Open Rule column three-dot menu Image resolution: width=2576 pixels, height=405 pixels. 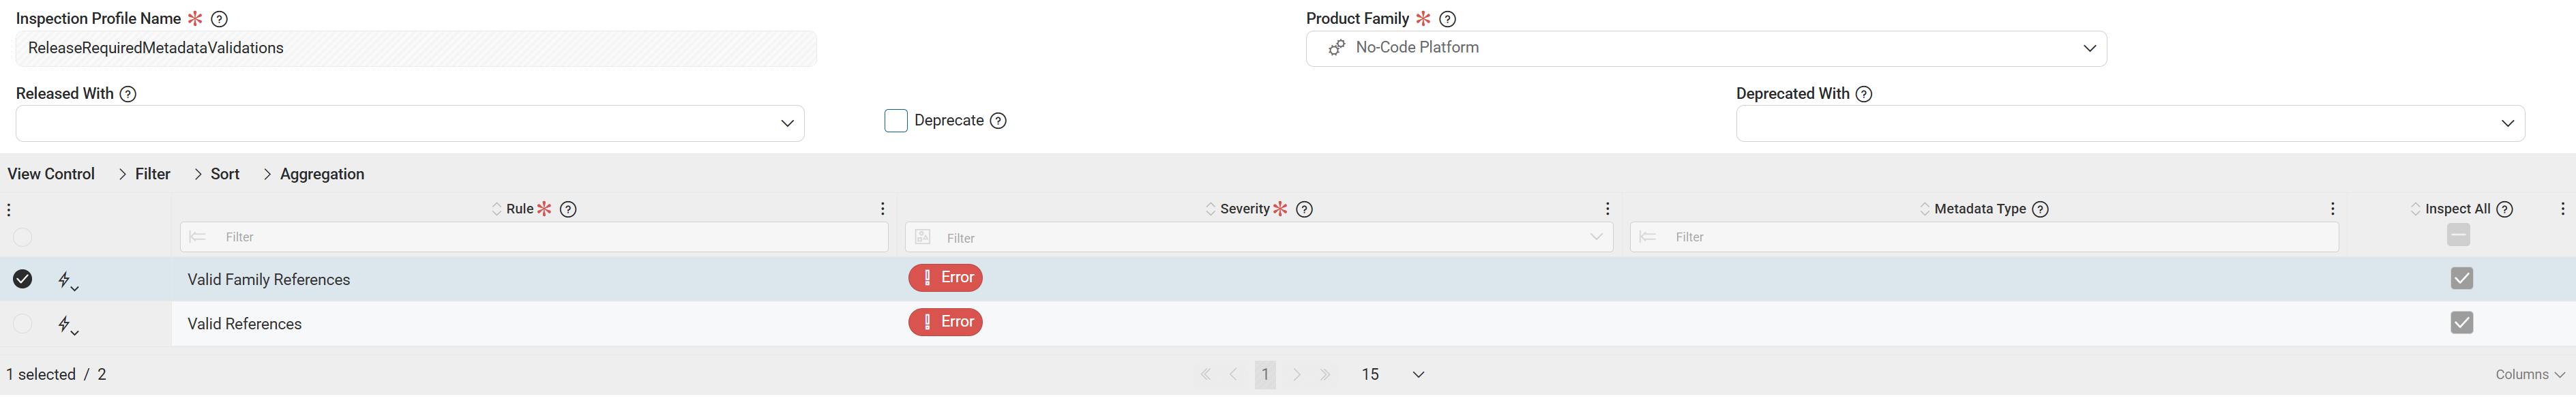tap(882, 209)
